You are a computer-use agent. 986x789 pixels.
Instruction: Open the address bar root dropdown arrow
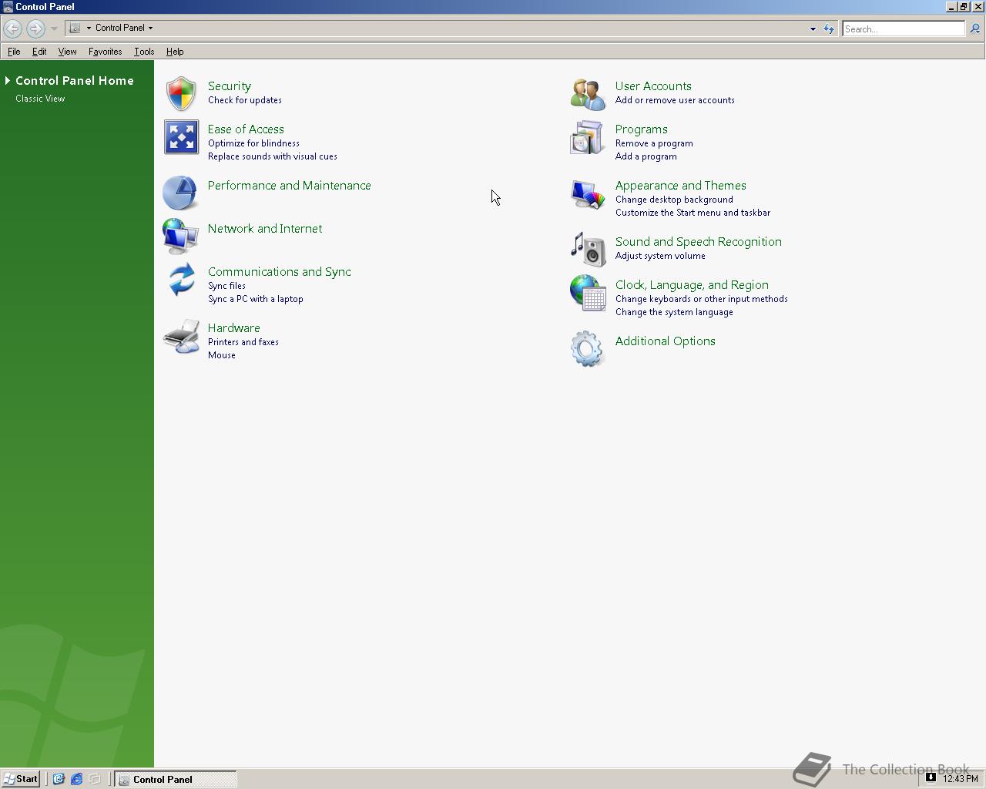[89, 28]
